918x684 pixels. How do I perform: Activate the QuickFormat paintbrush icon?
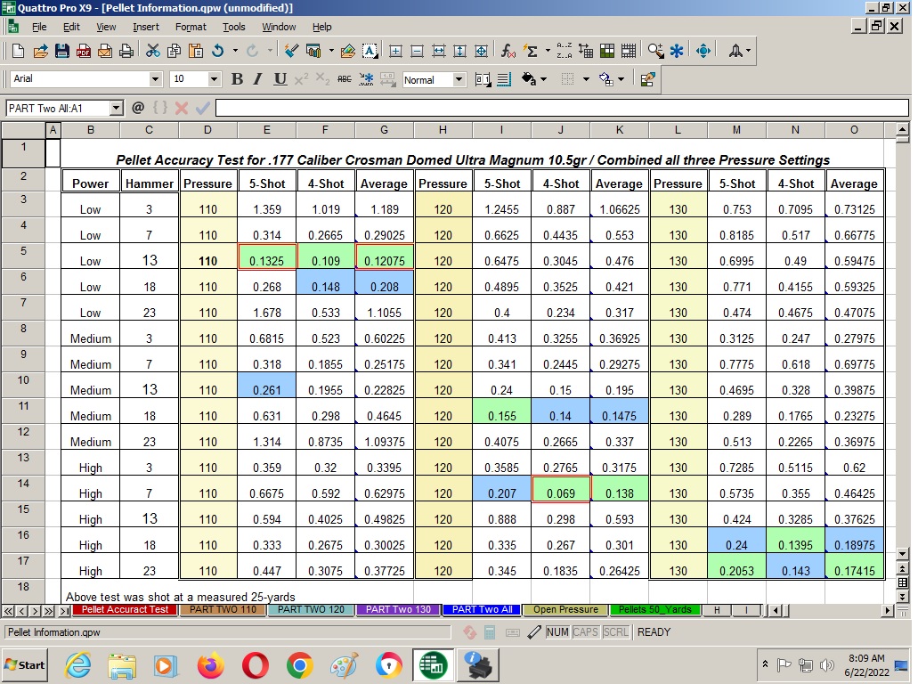click(291, 51)
